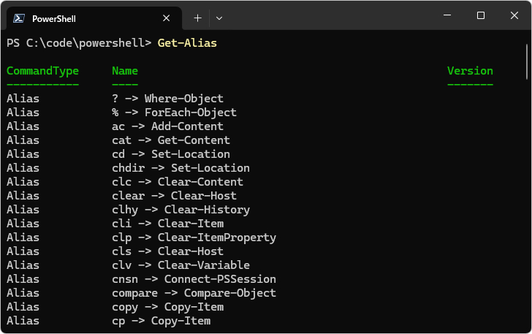Click the 'chdir -> Set-Location' alias entry

click(180, 168)
